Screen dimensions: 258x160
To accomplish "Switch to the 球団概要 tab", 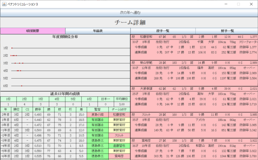I will (x=33, y=31).
